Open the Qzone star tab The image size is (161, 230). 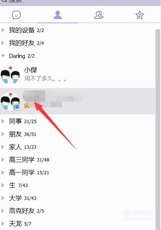click(140, 15)
